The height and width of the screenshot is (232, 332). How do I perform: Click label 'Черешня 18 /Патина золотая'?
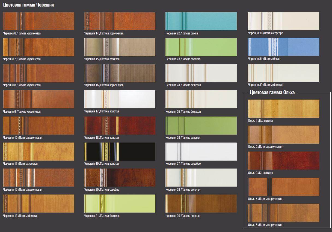(x=102, y=138)
